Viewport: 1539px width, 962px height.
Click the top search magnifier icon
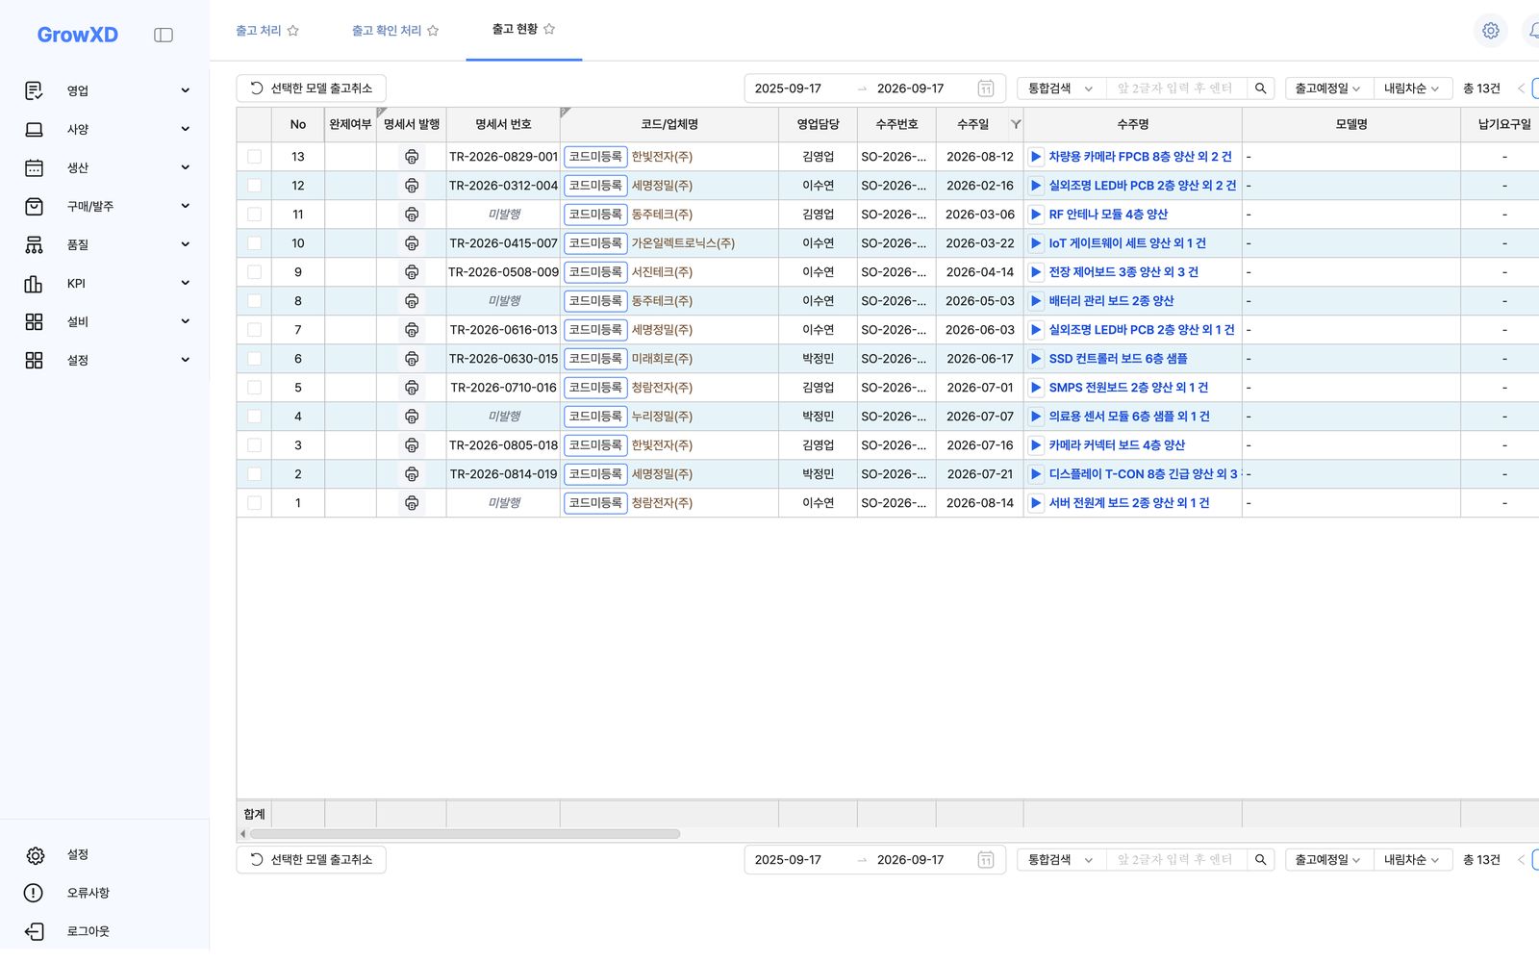pyautogui.click(x=1261, y=89)
